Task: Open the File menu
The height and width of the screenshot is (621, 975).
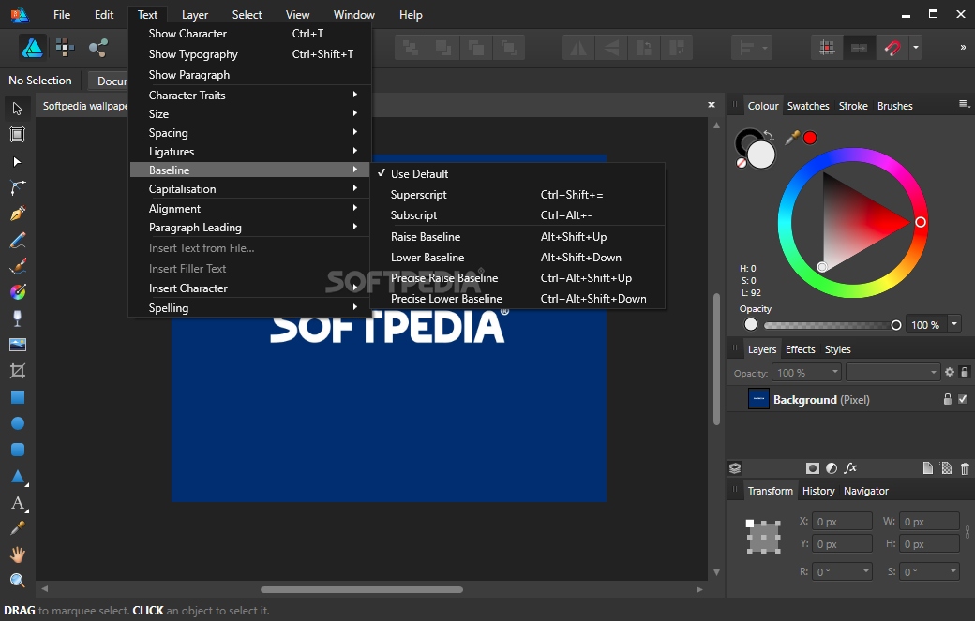Action: [x=62, y=15]
